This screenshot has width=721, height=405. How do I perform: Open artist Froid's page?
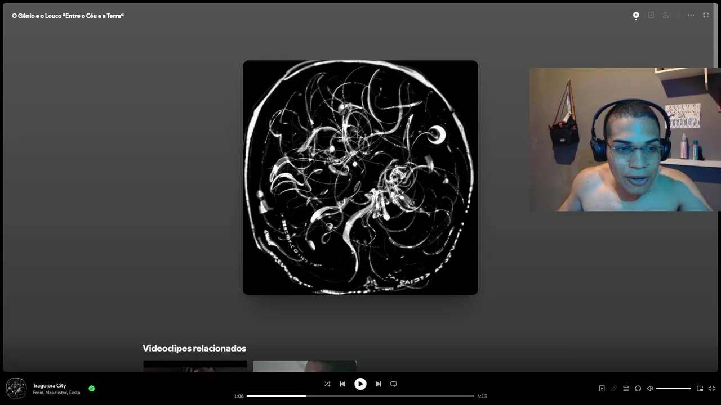38,393
